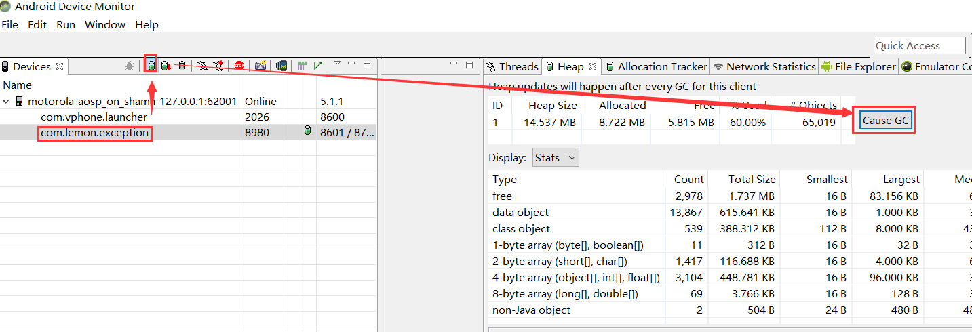The height and width of the screenshot is (332, 972).
Task: Close the Heap tab
Action: coord(593,66)
